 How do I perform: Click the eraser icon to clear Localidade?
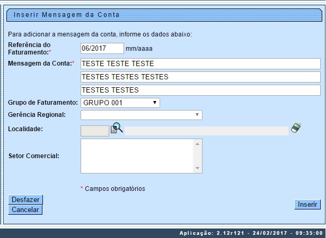point(296,128)
